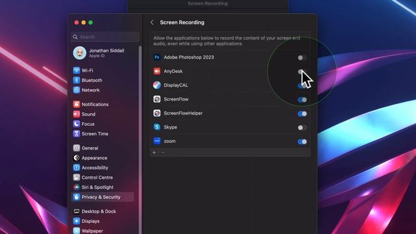416x234 pixels.
Task: Click the AnyDesk app icon
Action: click(x=157, y=71)
